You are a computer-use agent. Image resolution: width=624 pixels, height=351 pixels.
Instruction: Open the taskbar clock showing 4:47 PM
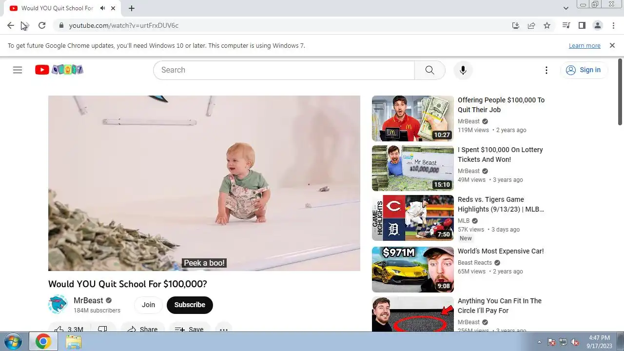coord(599,342)
